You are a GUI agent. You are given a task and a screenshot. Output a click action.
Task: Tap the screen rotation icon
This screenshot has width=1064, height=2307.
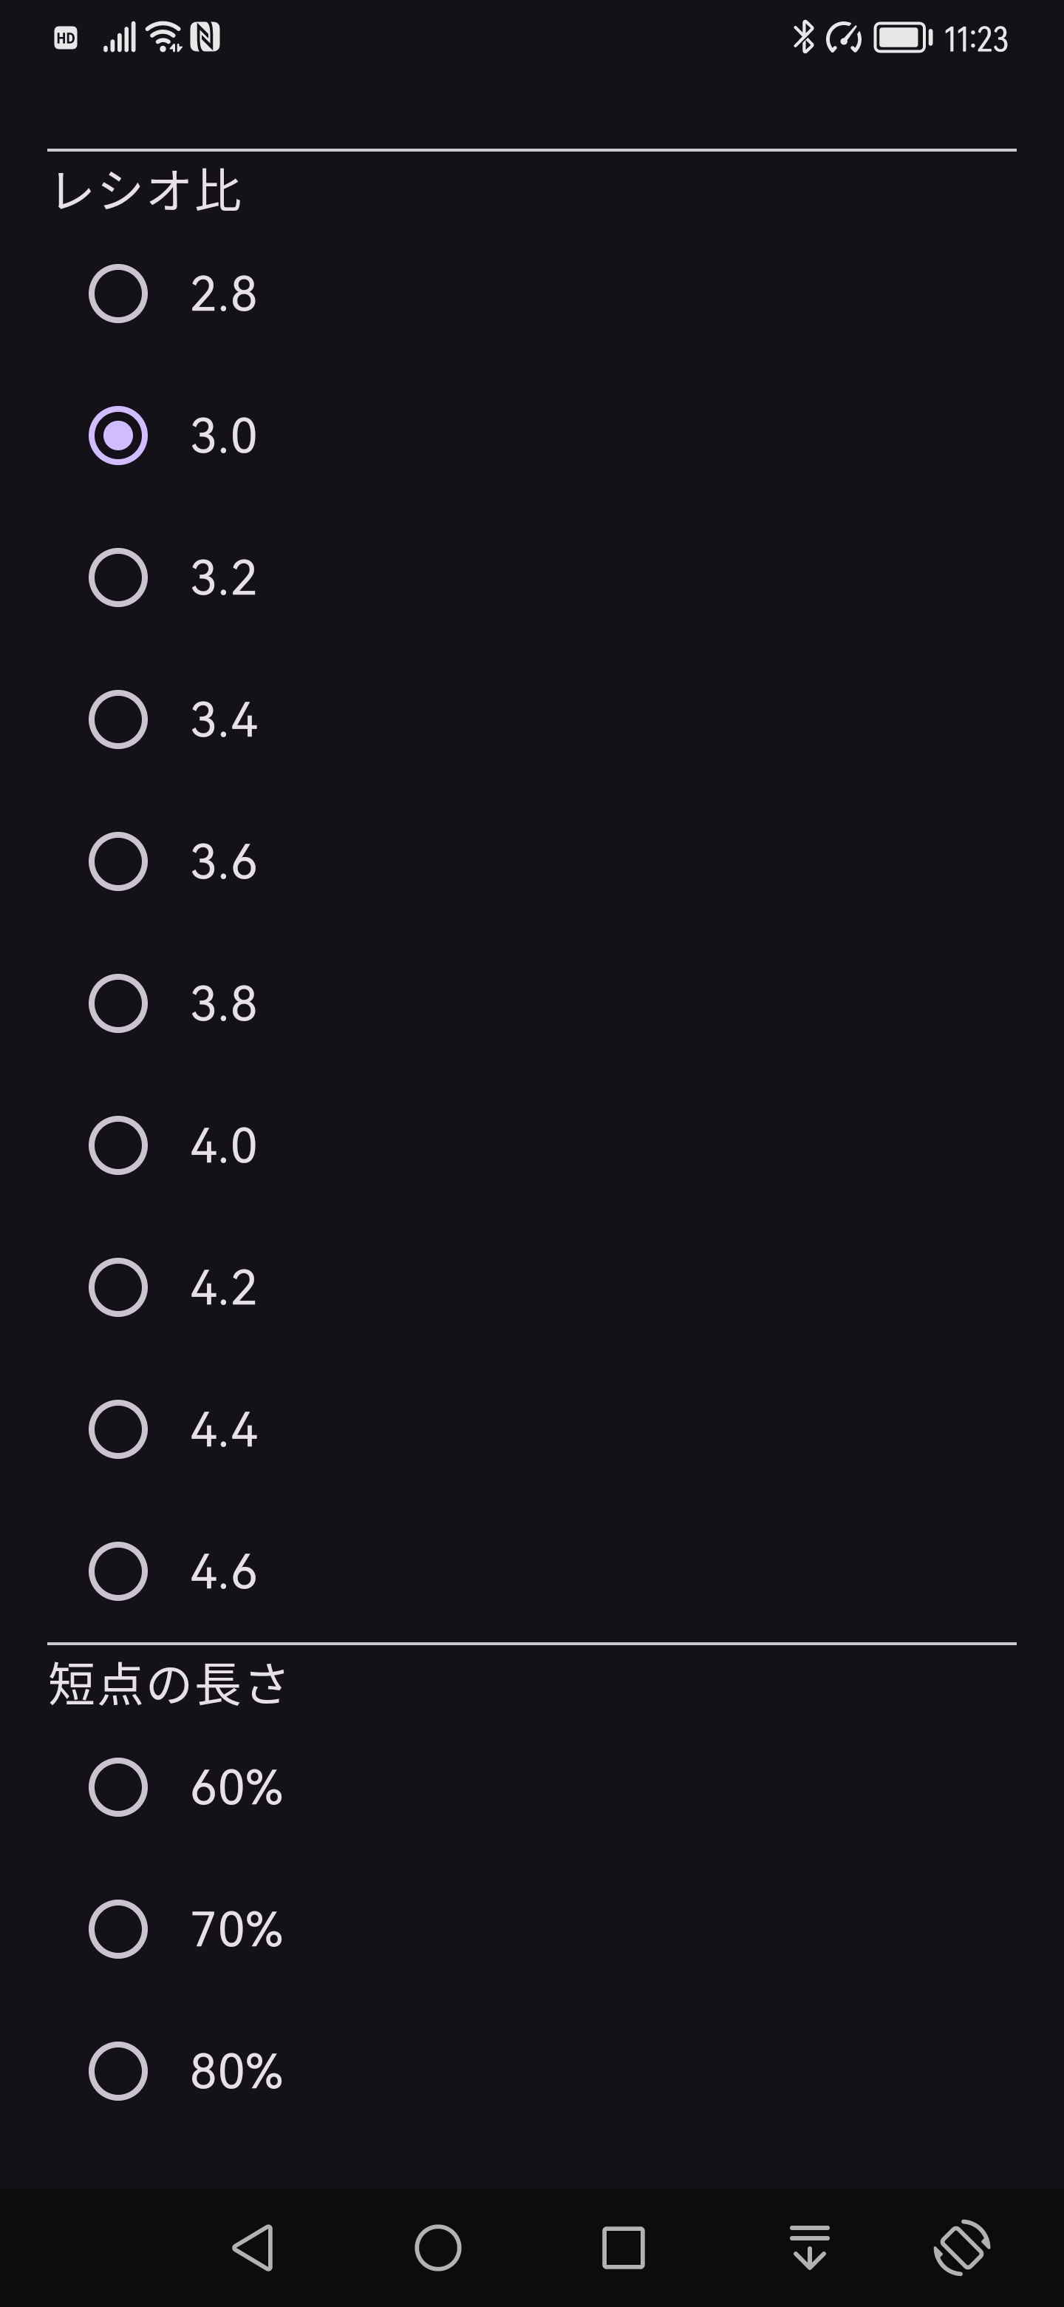click(x=962, y=2247)
